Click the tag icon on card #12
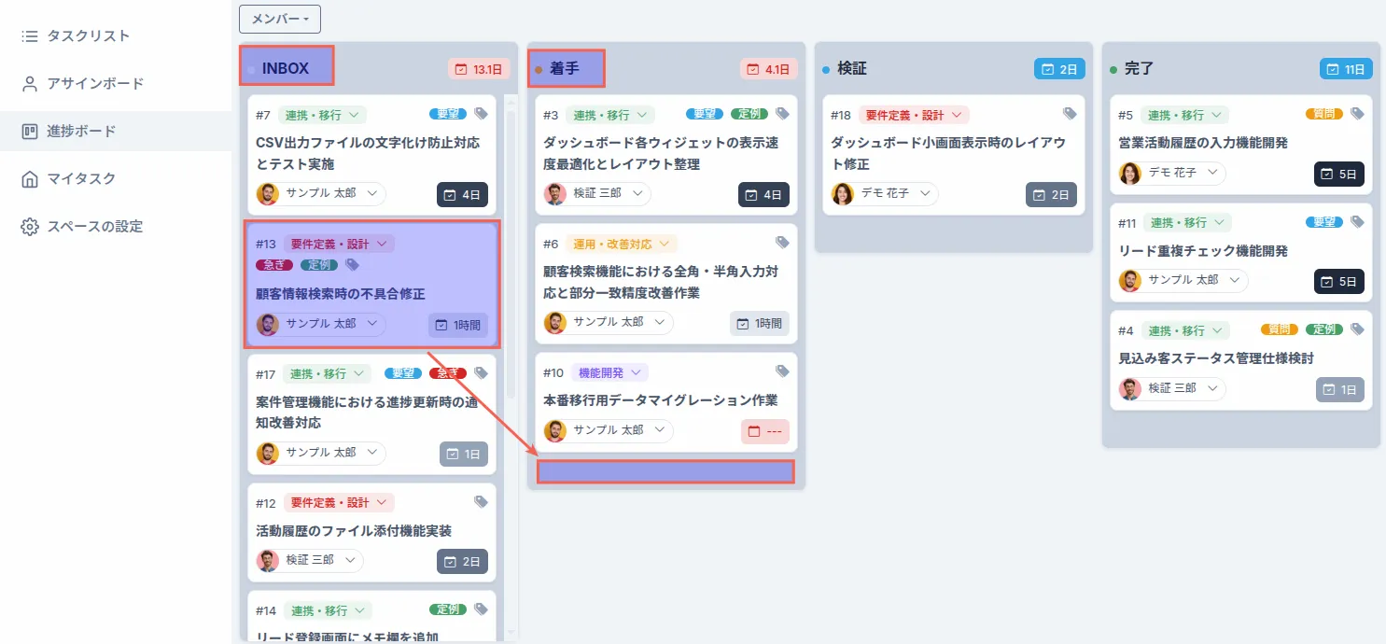The width and height of the screenshot is (1386, 644). pos(482,501)
